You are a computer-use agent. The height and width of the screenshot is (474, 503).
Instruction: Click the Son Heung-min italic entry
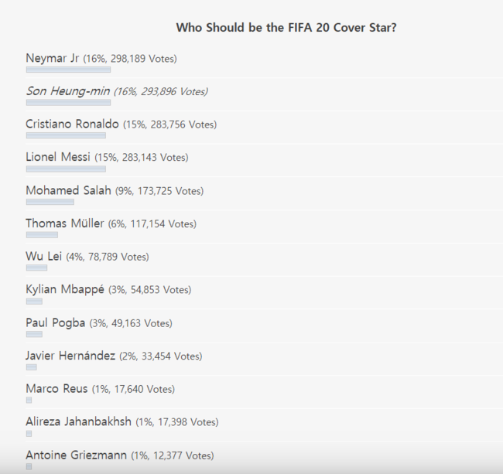pyautogui.click(x=117, y=91)
